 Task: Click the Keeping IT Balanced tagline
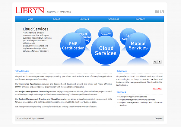[59, 12]
